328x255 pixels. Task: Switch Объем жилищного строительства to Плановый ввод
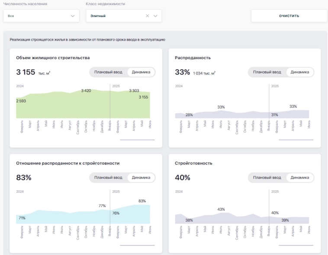point(108,72)
